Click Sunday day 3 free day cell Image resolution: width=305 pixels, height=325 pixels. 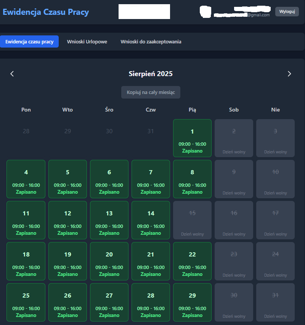[x=275, y=138]
